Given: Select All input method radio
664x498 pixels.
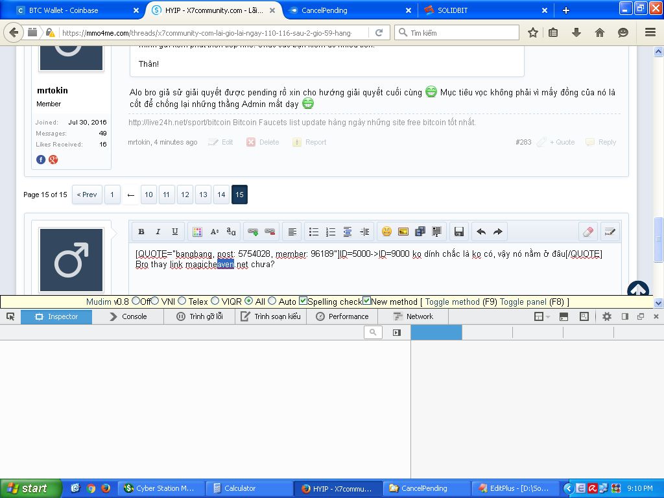Looking at the screenshot, I should click(x=249, y=301).
